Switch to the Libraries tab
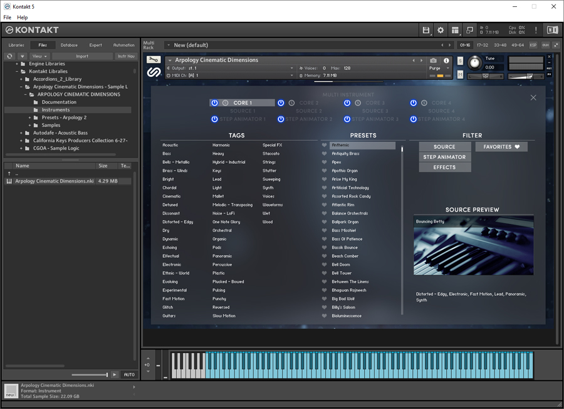This screenshot has width=564, height=409. (x=16, y=45)
